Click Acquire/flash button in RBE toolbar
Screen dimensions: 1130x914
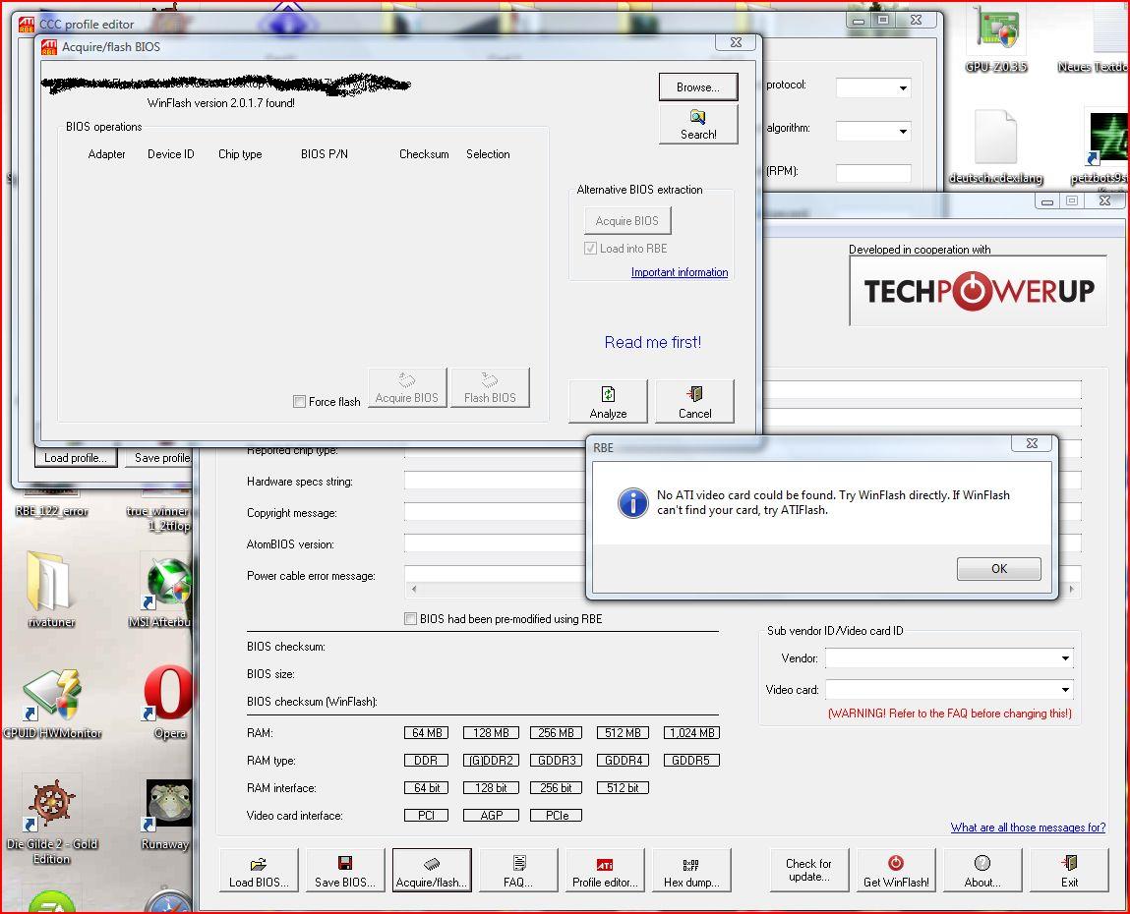click(x=432, y=871)
